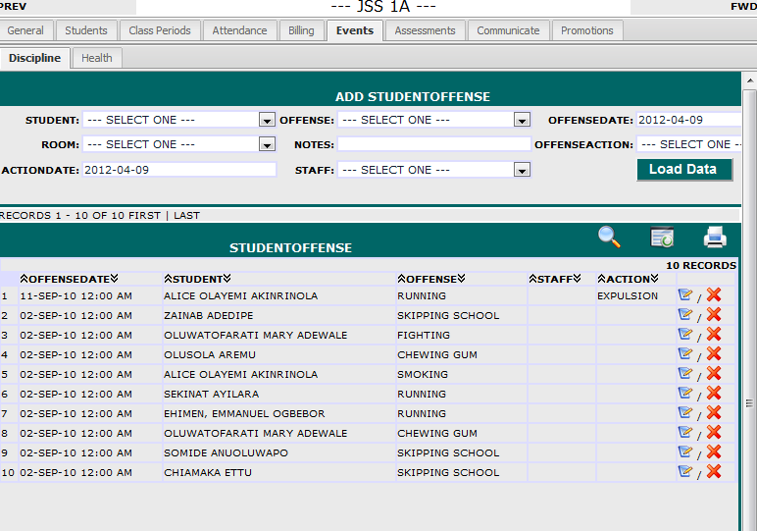Sort Student column descending arrow
The width and height of the screenshot is (757, 531).
point(227,279)
